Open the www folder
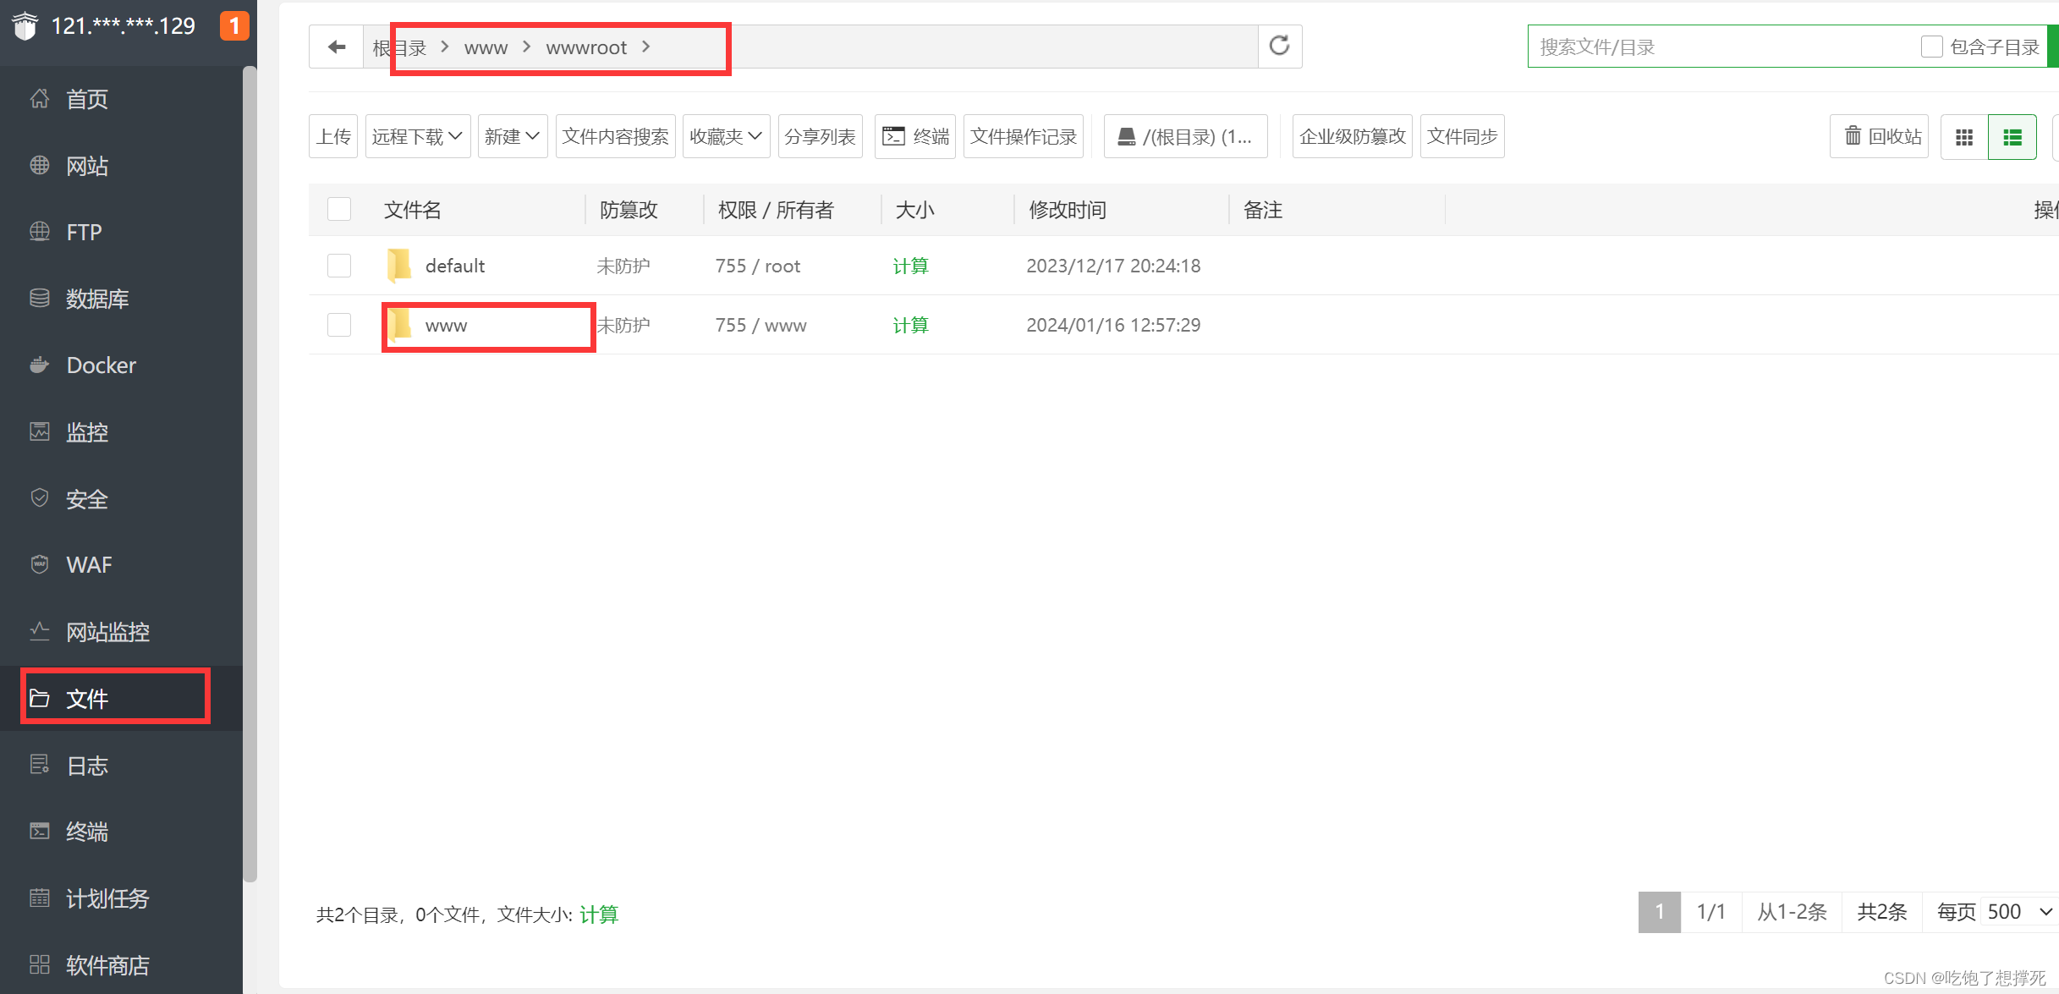 coord(446,326)
